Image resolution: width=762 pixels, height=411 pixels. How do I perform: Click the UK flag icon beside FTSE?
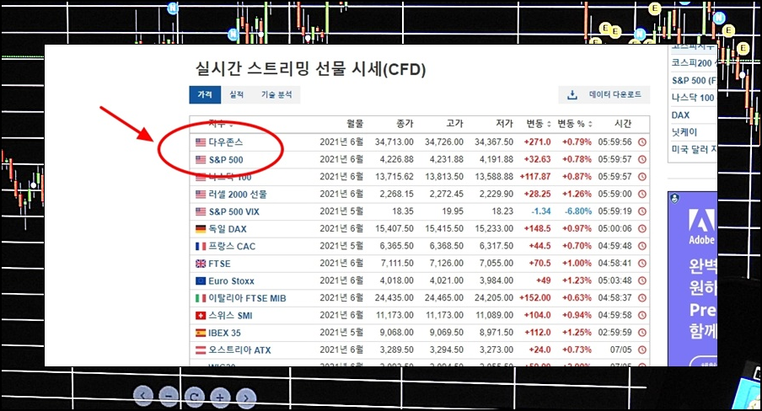point(201,264)
